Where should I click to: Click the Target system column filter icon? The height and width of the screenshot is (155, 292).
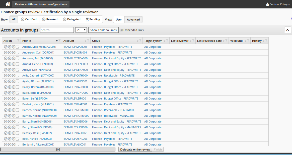tap(167, 40)
